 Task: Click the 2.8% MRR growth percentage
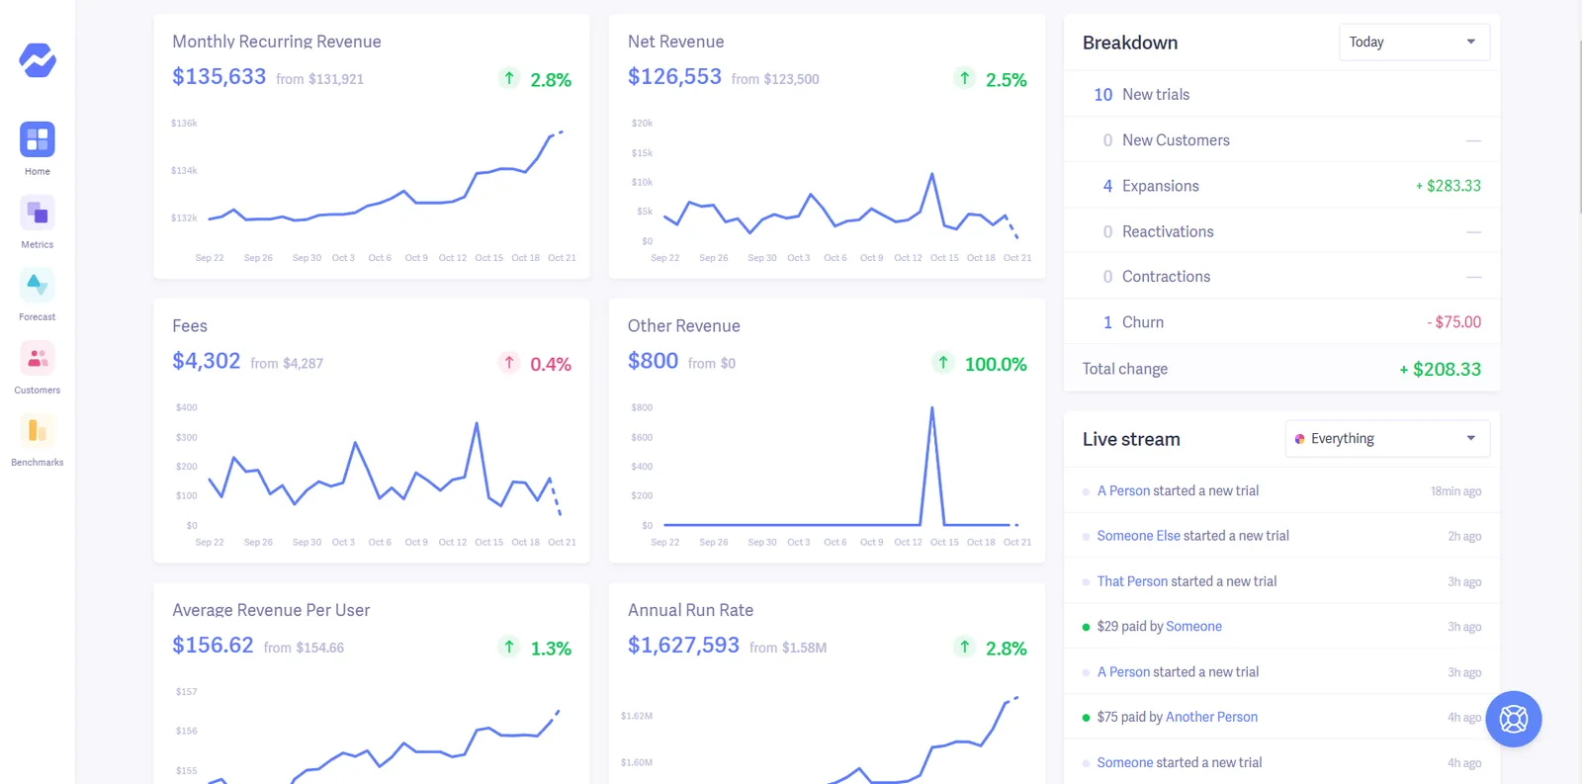tap(551, 80)
